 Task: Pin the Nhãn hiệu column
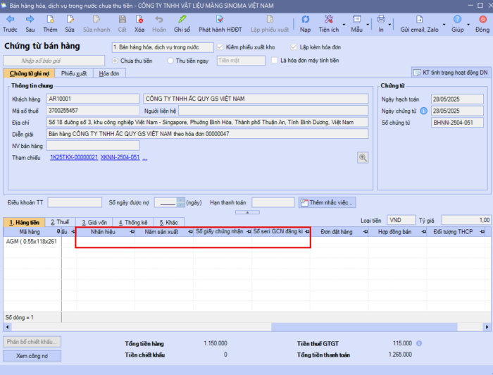coord(132,232)
